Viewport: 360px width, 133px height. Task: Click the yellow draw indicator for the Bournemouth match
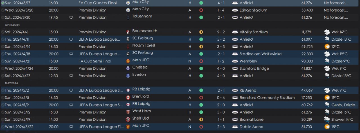[201, 32]
